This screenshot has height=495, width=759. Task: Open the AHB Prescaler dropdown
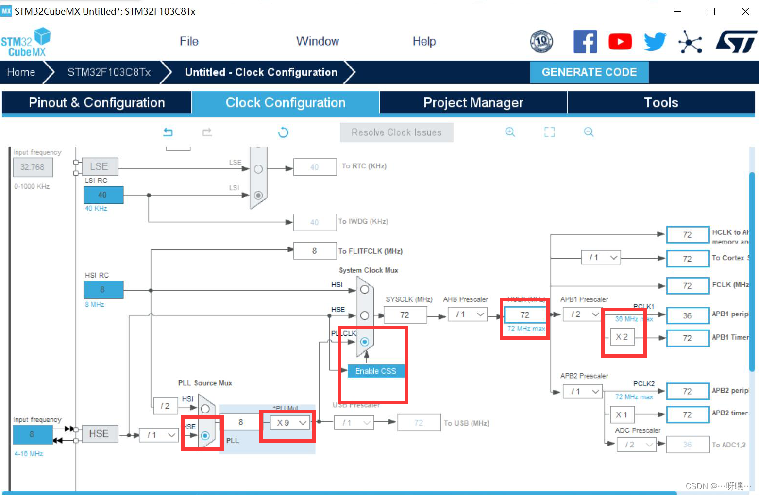(x=468, y=314)
